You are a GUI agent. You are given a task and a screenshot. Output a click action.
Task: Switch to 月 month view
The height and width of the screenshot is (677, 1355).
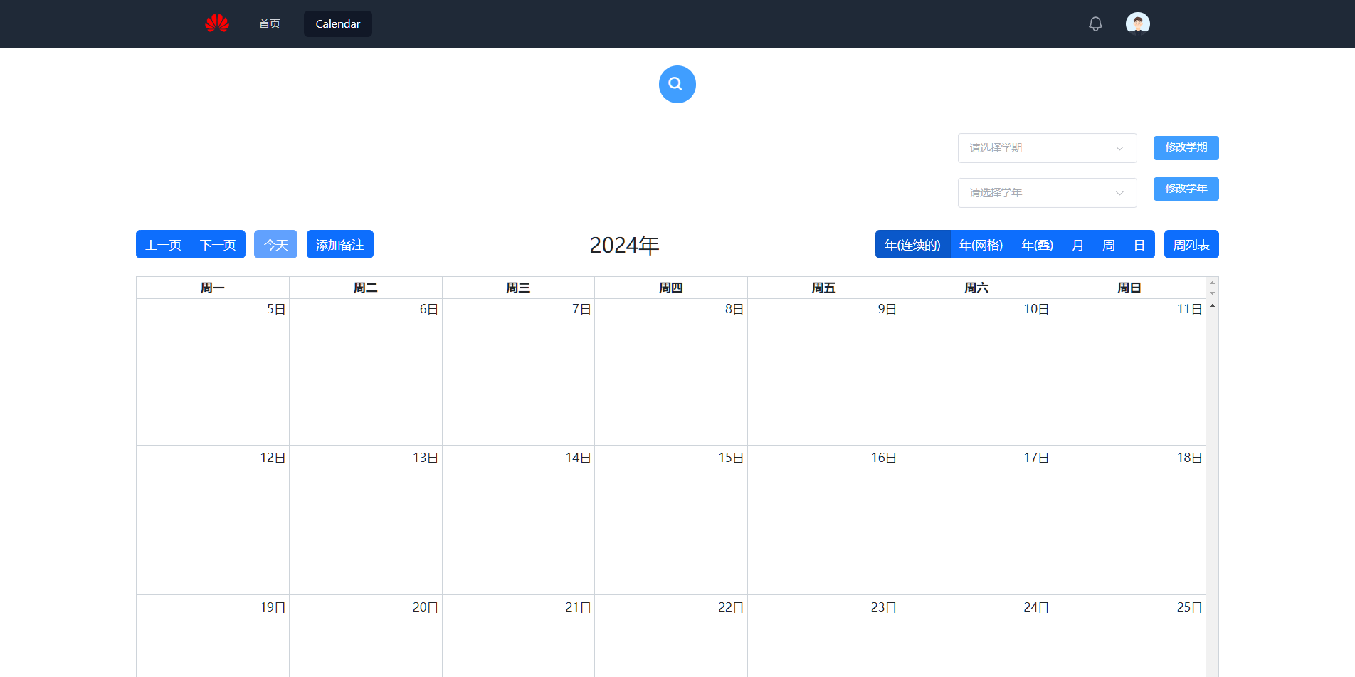[x=1077, y=245]
